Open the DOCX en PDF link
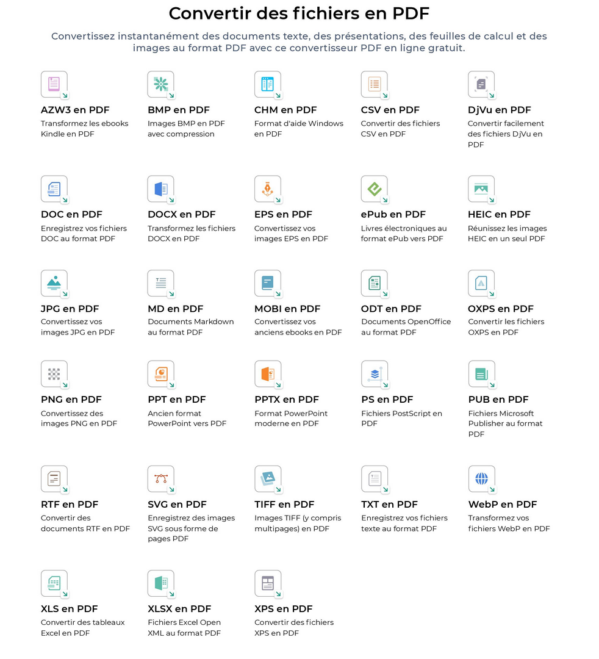Image resolution: width=599 pixels, height=659 pixels. 181,214
